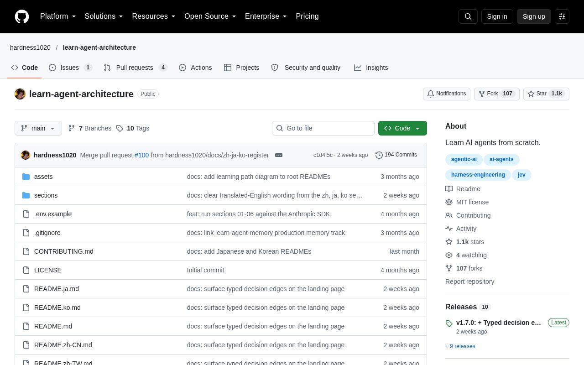Click the book icon beside Readme
This screenshot has width=584, height=365.
pyautogui.click(x=449, y=189)
